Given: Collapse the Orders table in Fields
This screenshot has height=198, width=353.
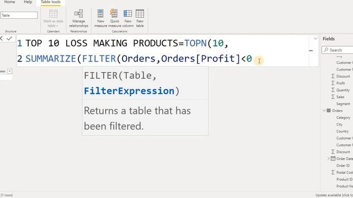Looking at the screenshot, I should point(324,111).
